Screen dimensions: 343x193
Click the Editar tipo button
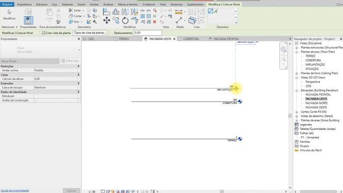(x=70, y=61)
